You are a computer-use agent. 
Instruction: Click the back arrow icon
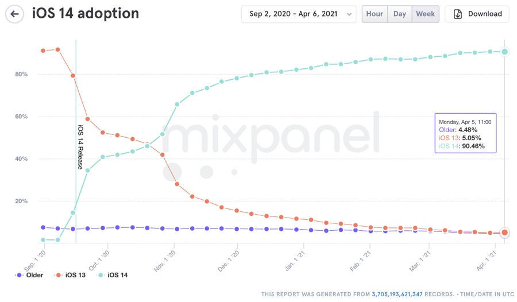(x=14, y=14)
